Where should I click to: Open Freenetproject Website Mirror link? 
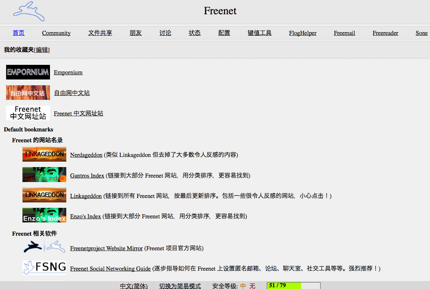point(106,248)
